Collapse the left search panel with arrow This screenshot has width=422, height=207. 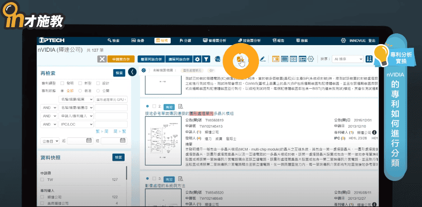(x=132, y=71)
